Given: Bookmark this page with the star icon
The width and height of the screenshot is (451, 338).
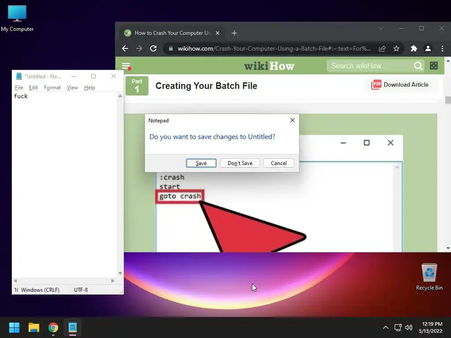Looking at the screenshot, I should click(396, 48).
